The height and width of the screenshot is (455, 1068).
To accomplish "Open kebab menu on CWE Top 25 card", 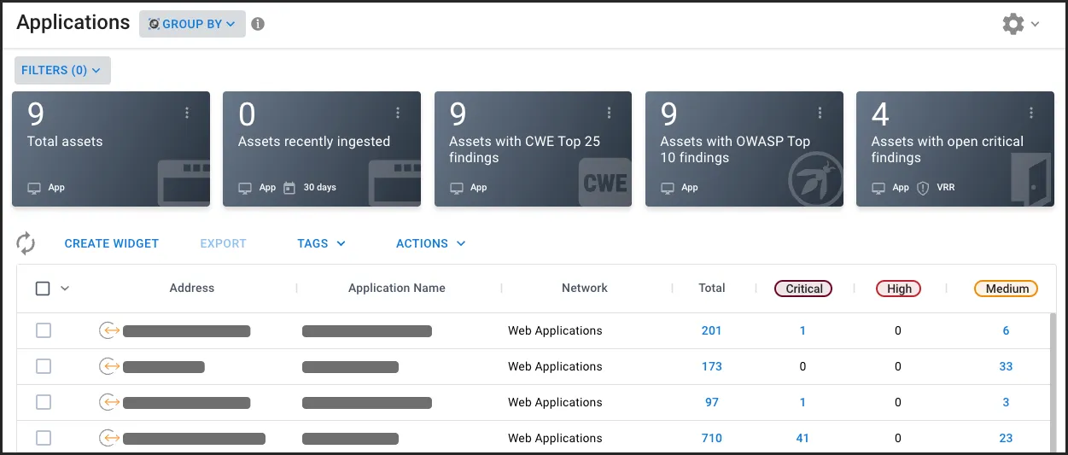I will tap(610, 113).
